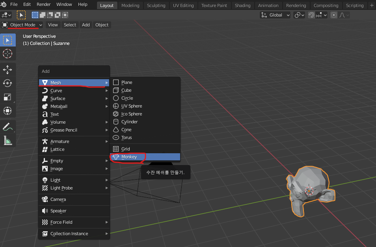The image size is (376, 247).
Task: Open the Object menu in viewport header
Action: click(102, 25)
